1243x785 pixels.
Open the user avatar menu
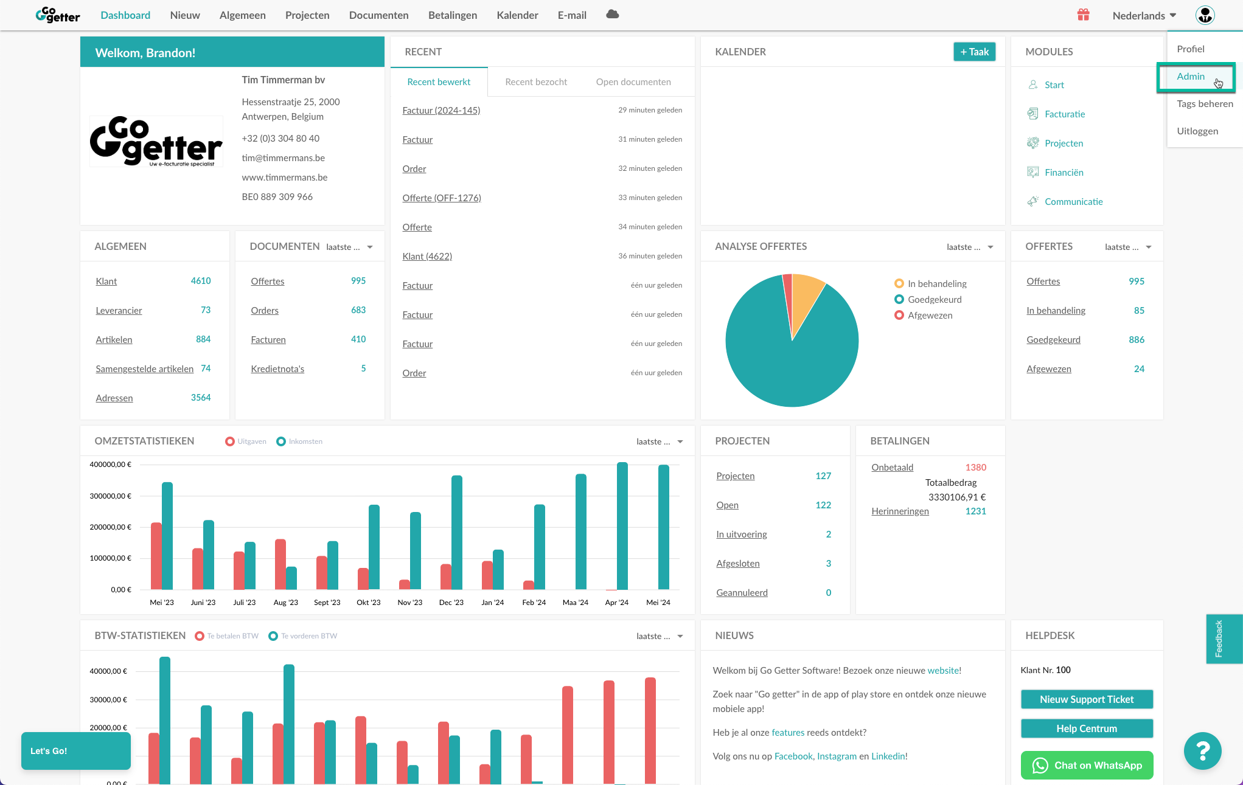1205,15
